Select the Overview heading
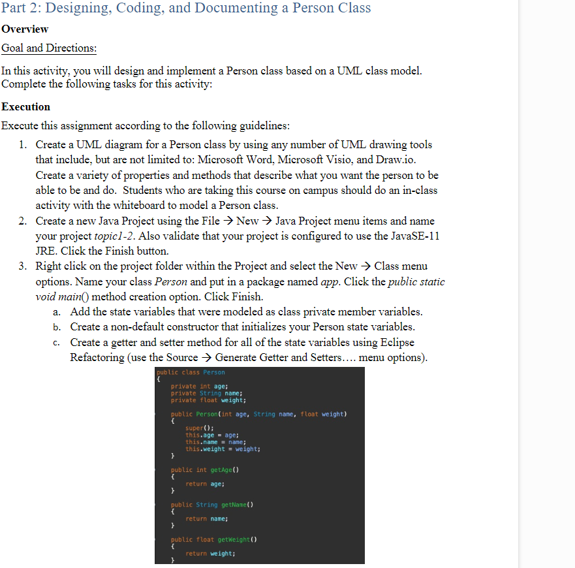 (x=24, y=29)
